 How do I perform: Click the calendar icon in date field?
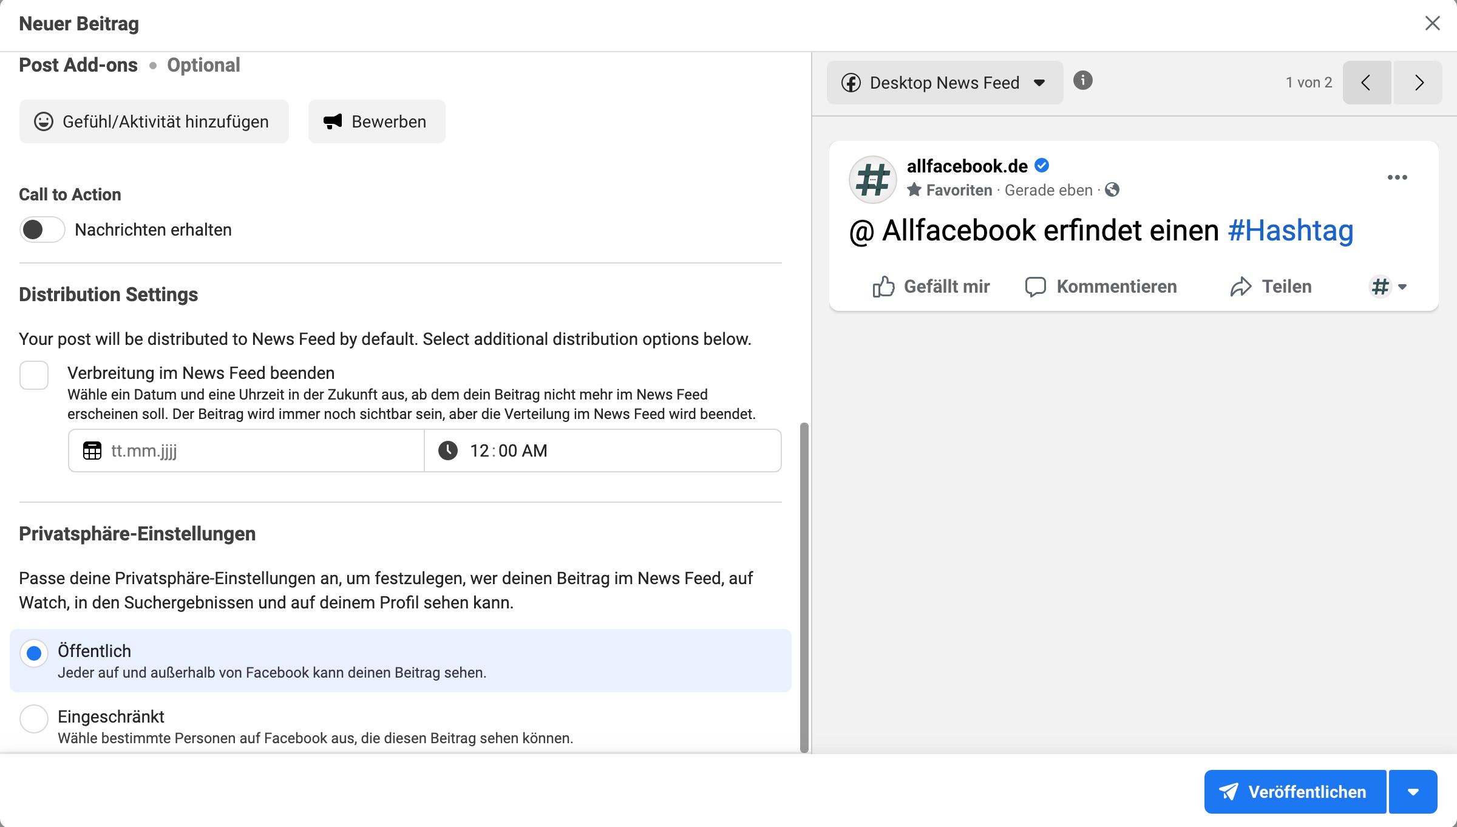[x=92, y=451]
